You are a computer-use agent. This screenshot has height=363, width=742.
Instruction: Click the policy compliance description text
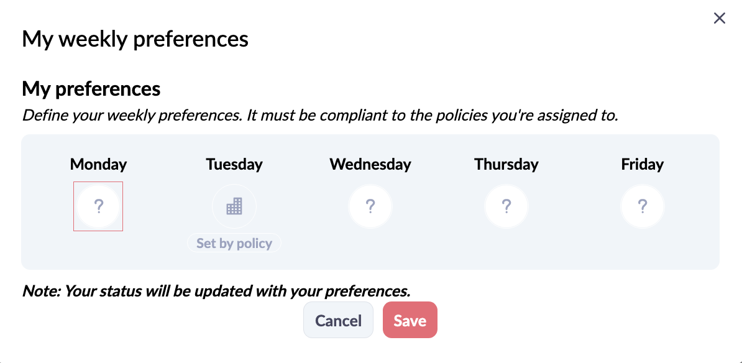point(320,115)
